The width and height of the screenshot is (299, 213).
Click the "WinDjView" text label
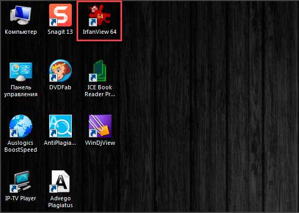tap(100, 143)
